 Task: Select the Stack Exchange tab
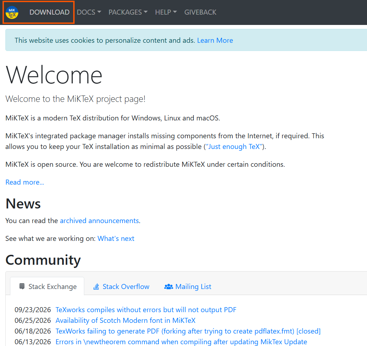tap(47, 286)
